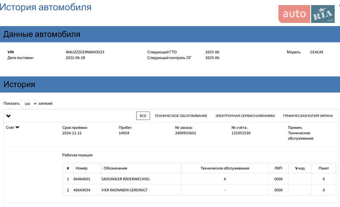Click the Пакет column header
The height and width of the screenshot is (207, 340).
tap(323, 168)
